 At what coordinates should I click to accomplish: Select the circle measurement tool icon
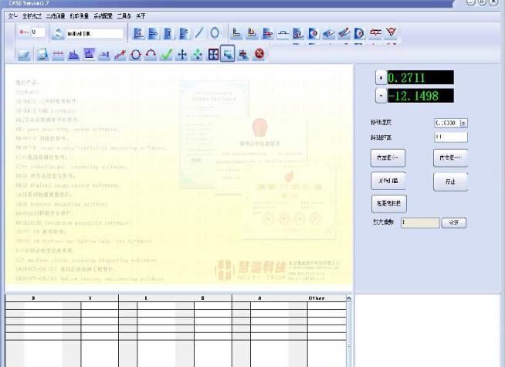pos(135,54)
